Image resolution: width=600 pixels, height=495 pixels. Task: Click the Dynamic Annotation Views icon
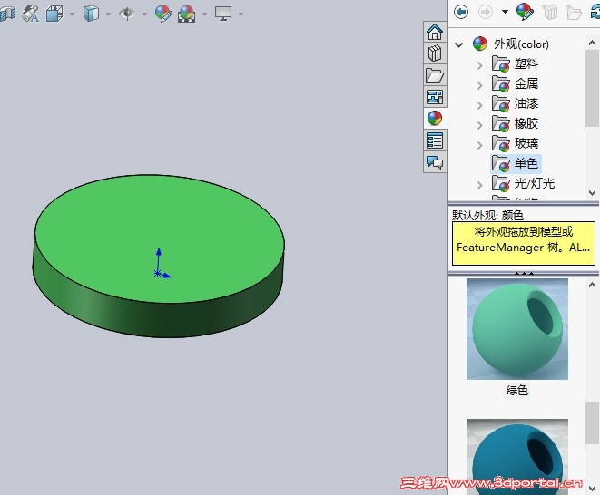point(30,14)
